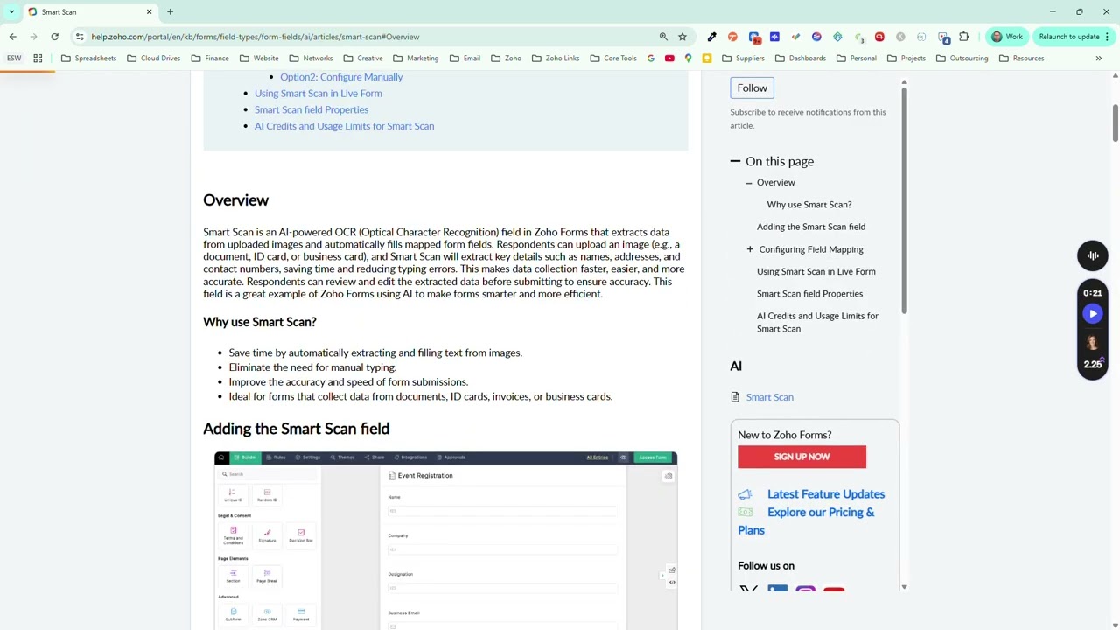The height and width of the screenshot is (630, 1120).
Task: Open Chrome three-dot menu
Action: (x=1108, y=37)
